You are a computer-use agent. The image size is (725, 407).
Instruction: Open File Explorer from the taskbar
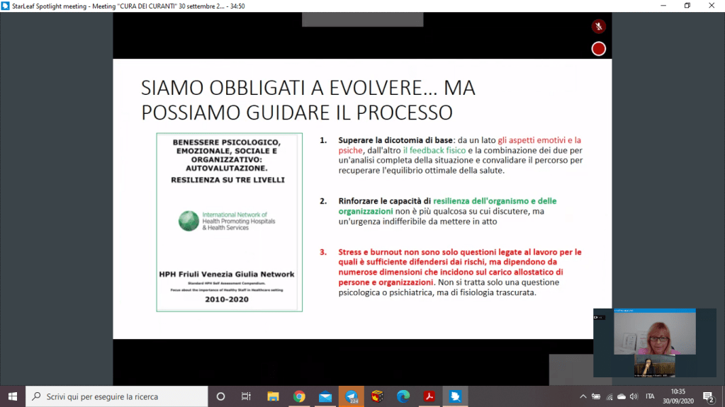(273, 396)
